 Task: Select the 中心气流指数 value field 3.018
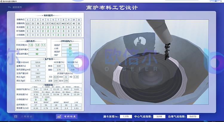[x=159, y=117]
